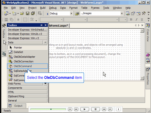Click the Server Explorer sidebar icon

4,54
